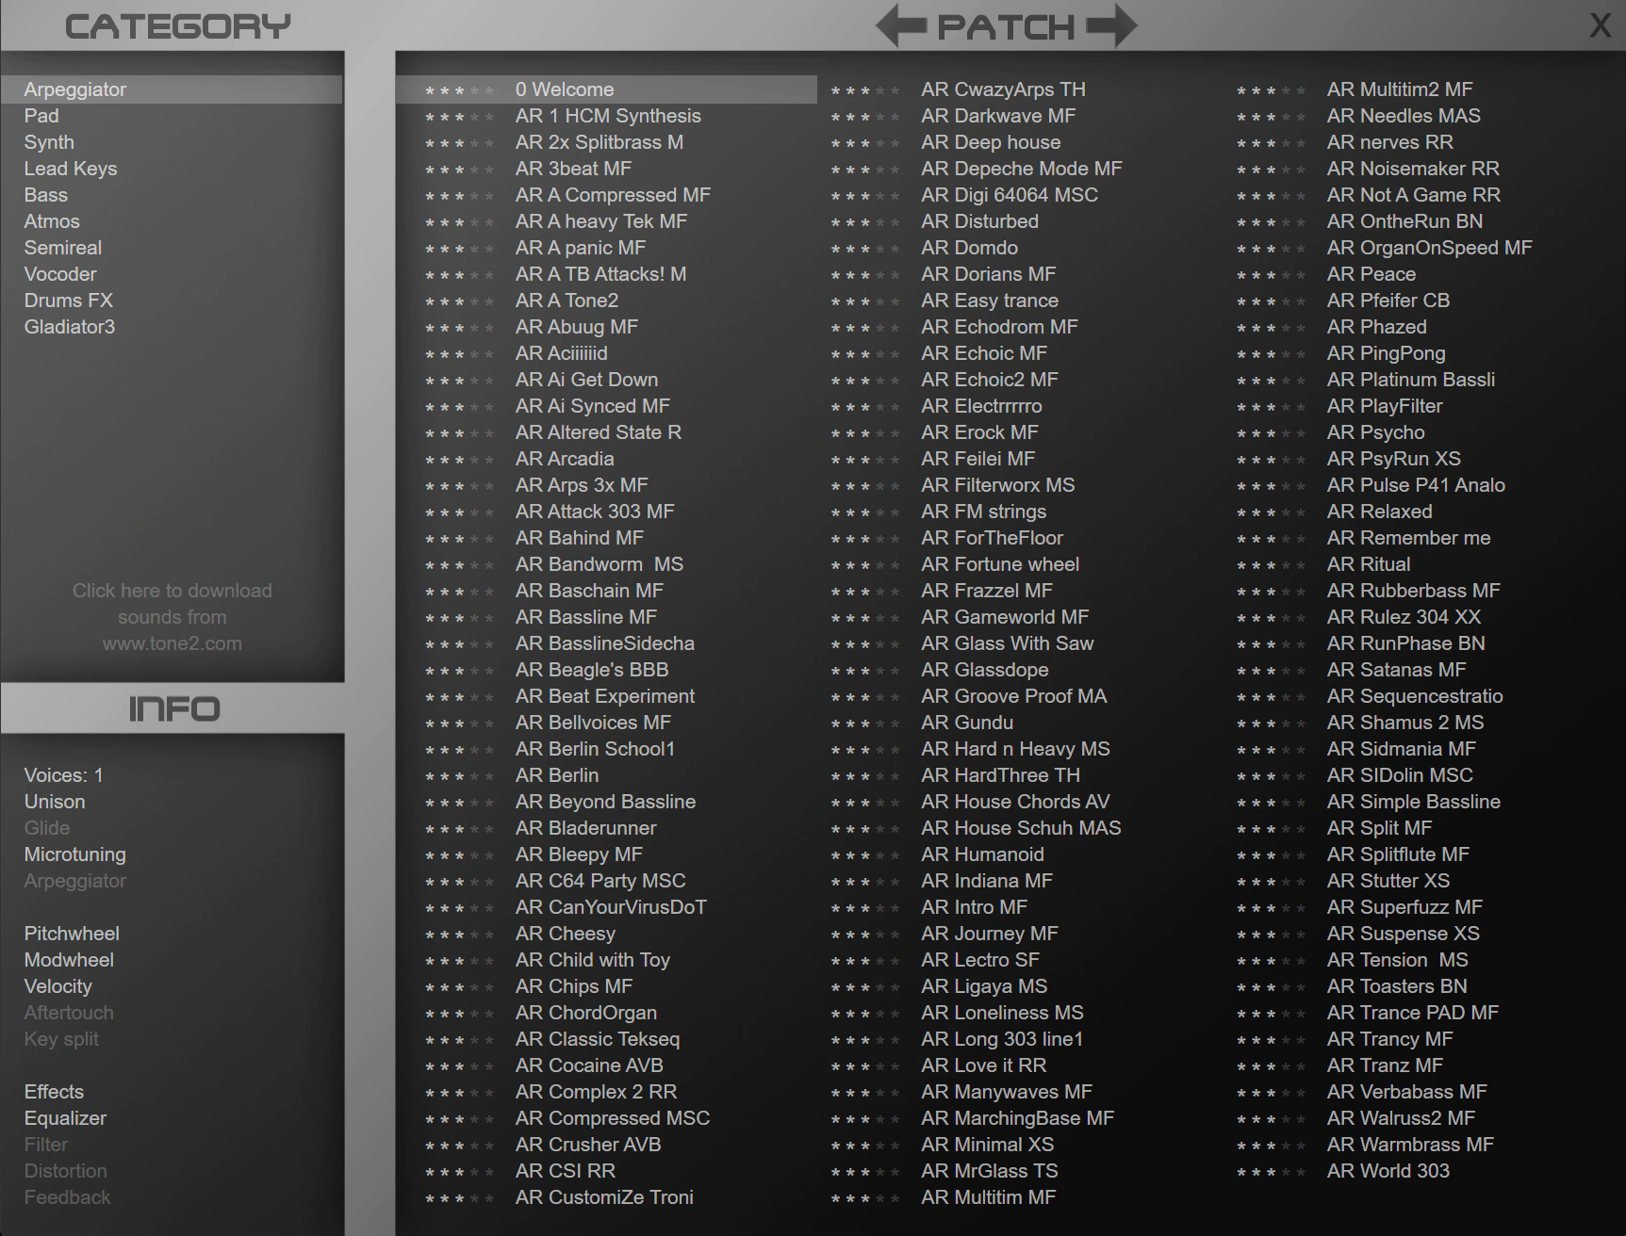Select patch AR Stutter XS
The image size is (1626, 1236).
pyautogui.click(x=1388, y=881)
